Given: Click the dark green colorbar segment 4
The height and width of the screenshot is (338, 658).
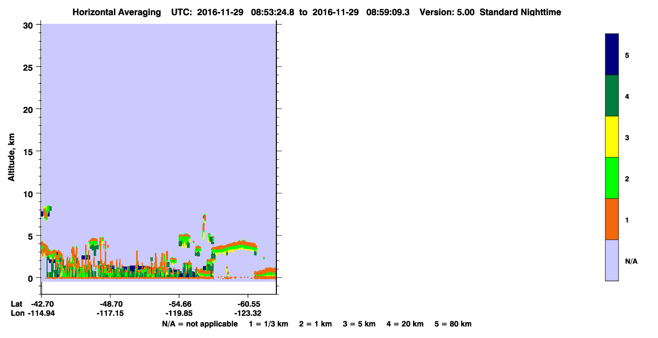Looking at the screenshot, I should tap(612, 96).
